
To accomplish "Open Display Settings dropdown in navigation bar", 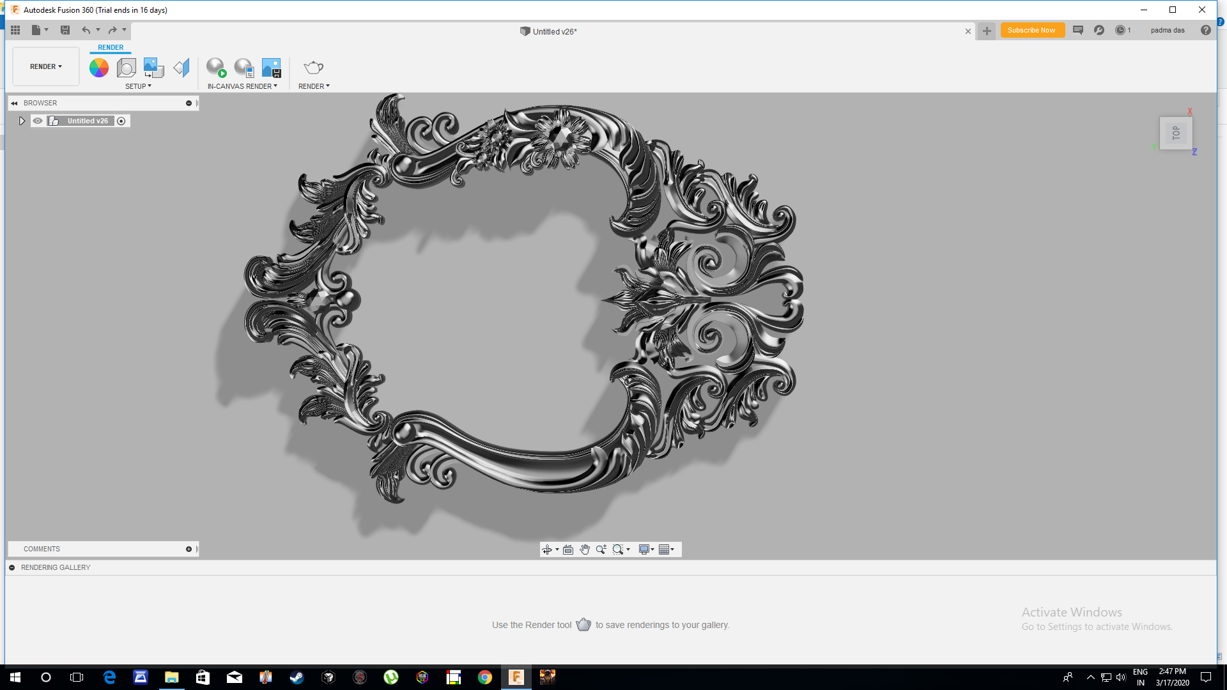I will [x=647, y=549].
